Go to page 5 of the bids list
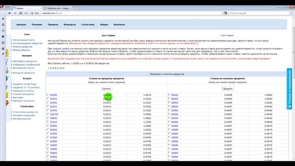Image resolution: width=295 pixels, height=166 pixels. pos(58,68)
